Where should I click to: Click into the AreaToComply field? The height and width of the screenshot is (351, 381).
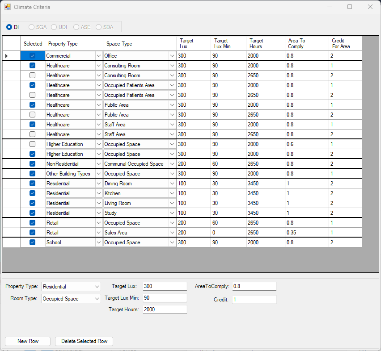point(254,286)
